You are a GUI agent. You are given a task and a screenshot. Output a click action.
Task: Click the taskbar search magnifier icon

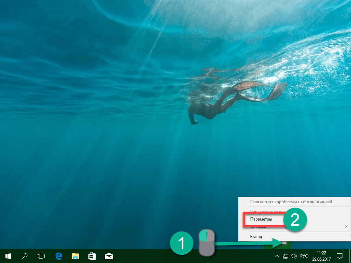coord(25,256)
